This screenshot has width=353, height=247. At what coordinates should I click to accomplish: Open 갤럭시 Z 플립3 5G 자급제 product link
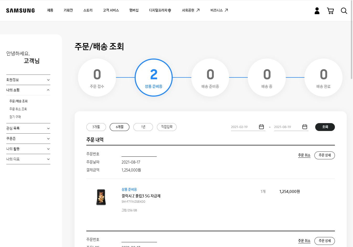point(141,196)
